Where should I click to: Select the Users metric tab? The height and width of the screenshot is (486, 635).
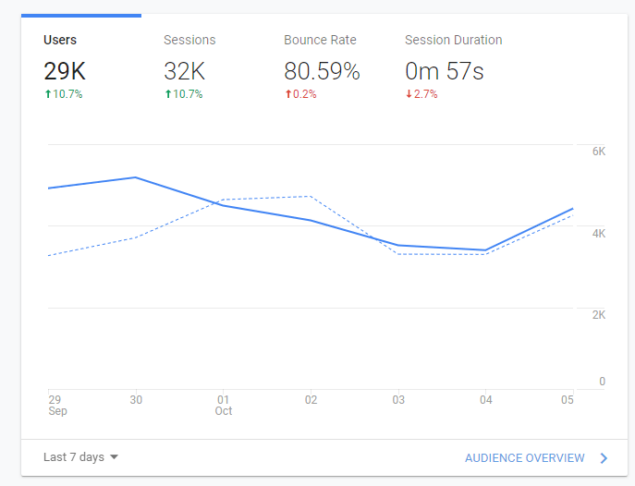[x=61, y=41]
